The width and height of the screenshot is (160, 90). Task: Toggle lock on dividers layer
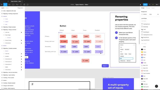[x=21, y=56]
